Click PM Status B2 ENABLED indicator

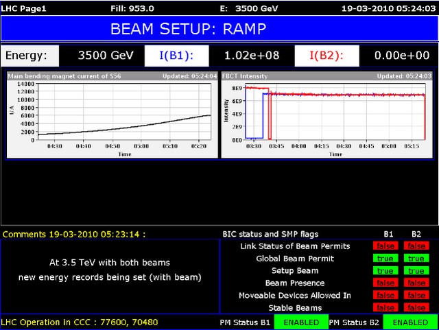[410, 322]
